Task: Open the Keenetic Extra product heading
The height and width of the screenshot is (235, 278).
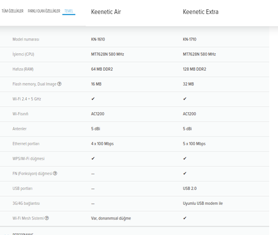Action: coord(200,12)
